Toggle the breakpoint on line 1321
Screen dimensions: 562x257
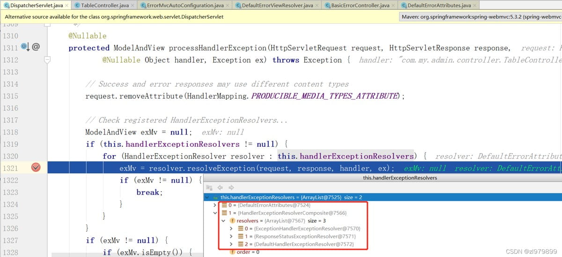click(36, 168)
